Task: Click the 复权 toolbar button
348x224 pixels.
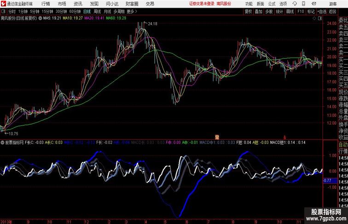Action: pos(249,11)
